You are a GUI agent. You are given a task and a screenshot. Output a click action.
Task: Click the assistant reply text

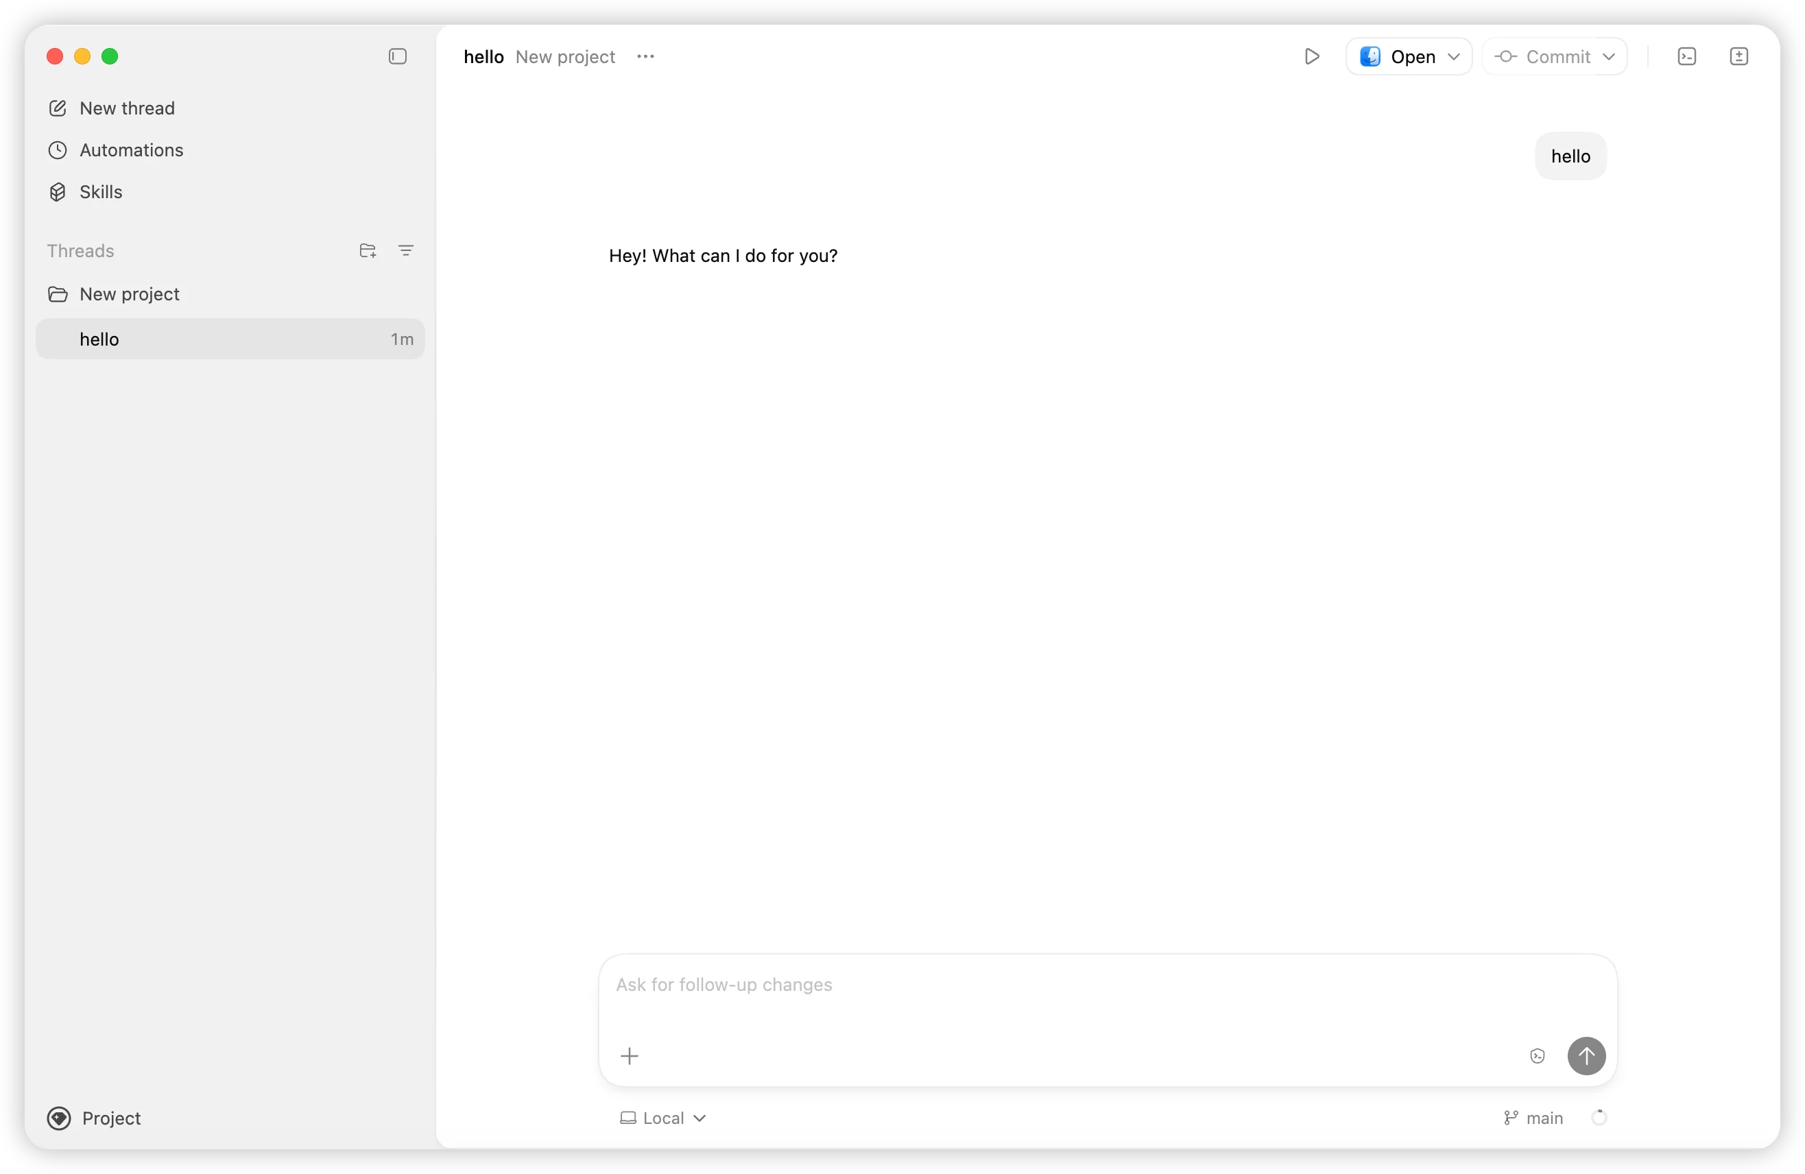[x=723, y=256]
